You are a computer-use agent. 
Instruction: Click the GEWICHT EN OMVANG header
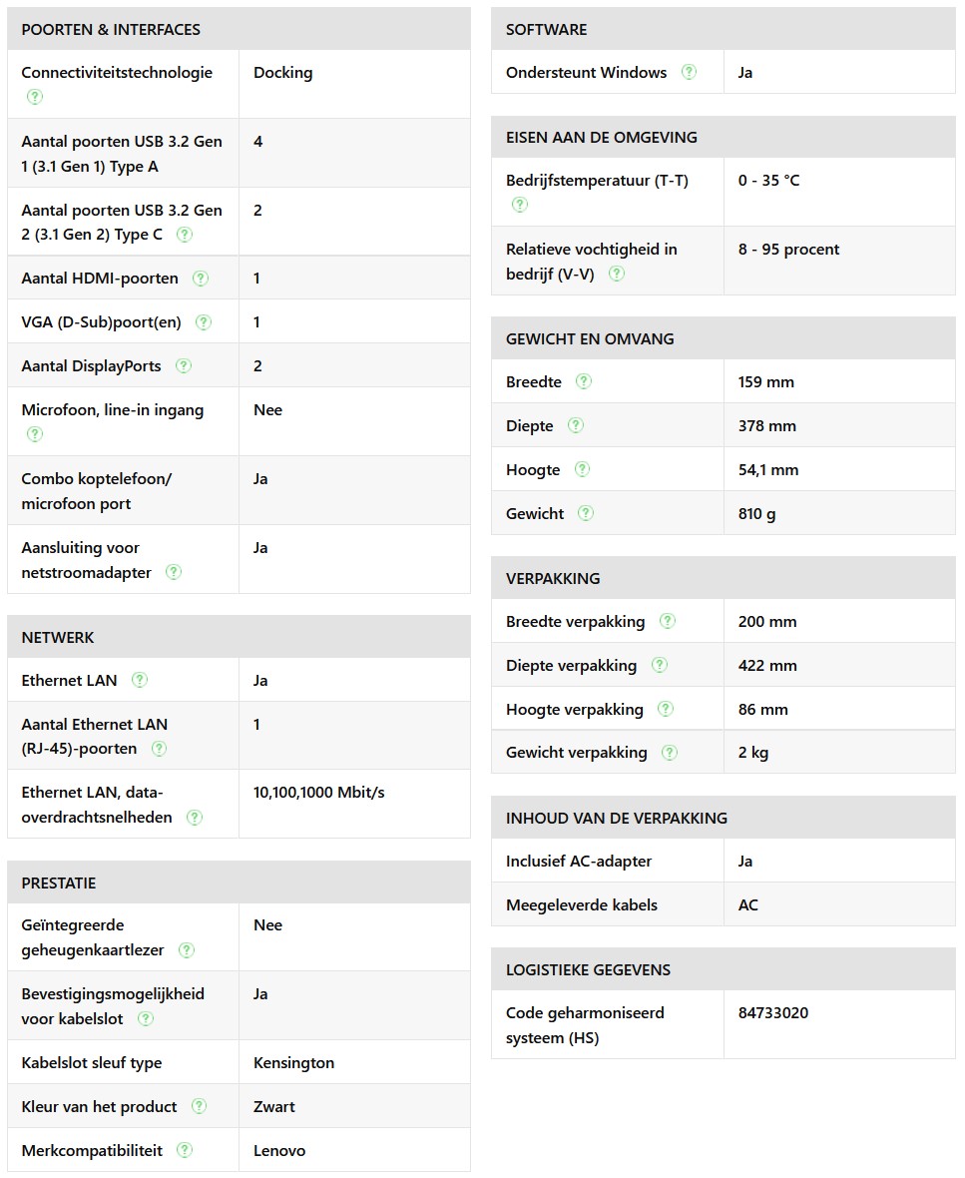click(x=590, y=338)
